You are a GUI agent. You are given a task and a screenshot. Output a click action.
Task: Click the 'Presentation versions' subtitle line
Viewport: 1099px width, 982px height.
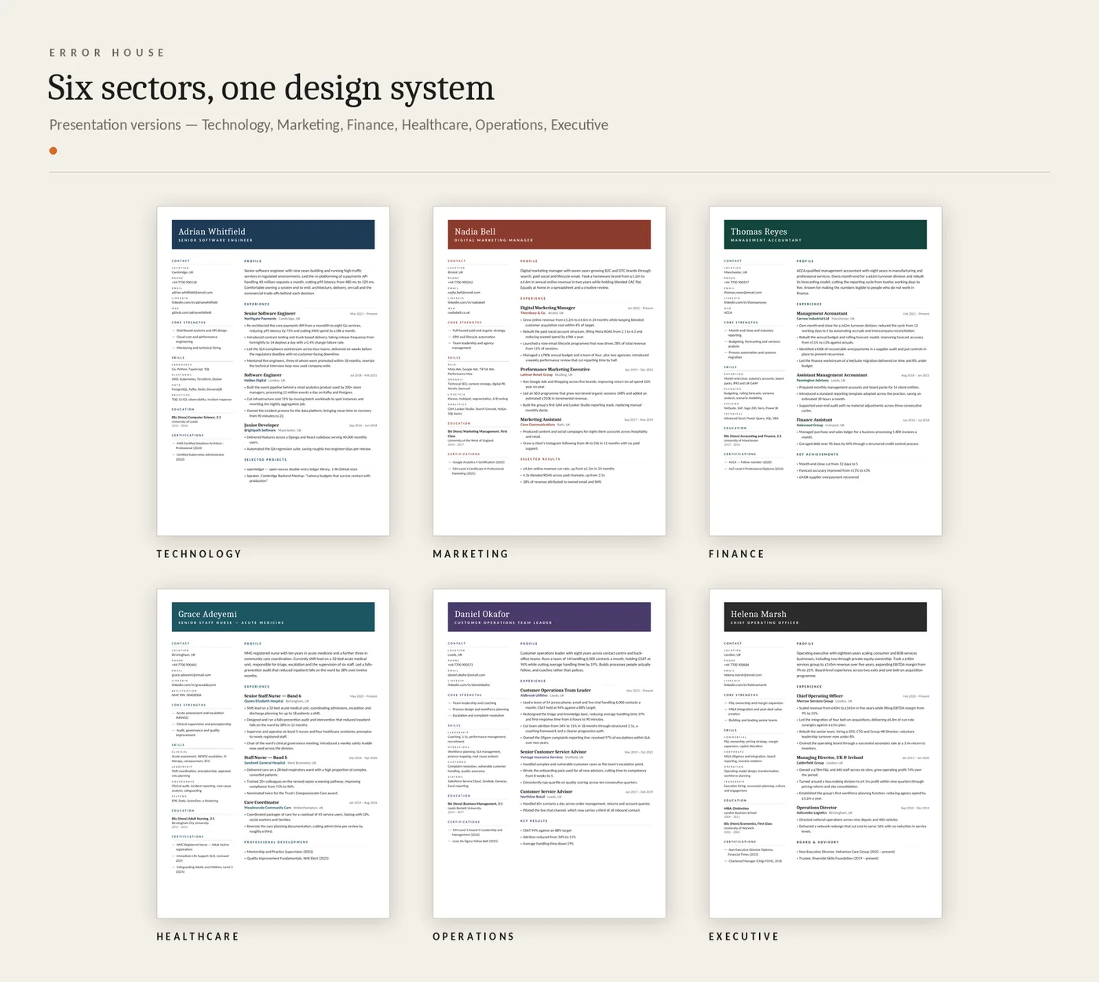click(329, 125)
